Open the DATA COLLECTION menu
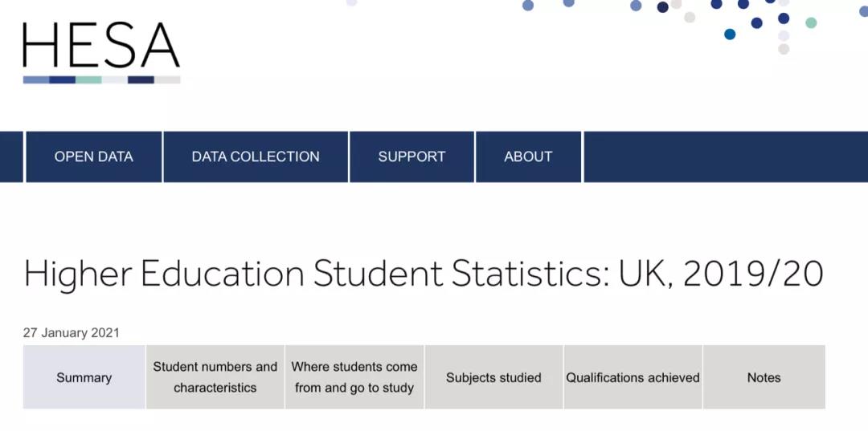This screenshot has width=868, height=431. pyautogui.click(x=256, y=157)
